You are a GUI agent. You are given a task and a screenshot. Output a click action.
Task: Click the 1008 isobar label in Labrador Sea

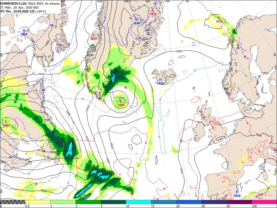pyautogui.click(x=68, y=113)
